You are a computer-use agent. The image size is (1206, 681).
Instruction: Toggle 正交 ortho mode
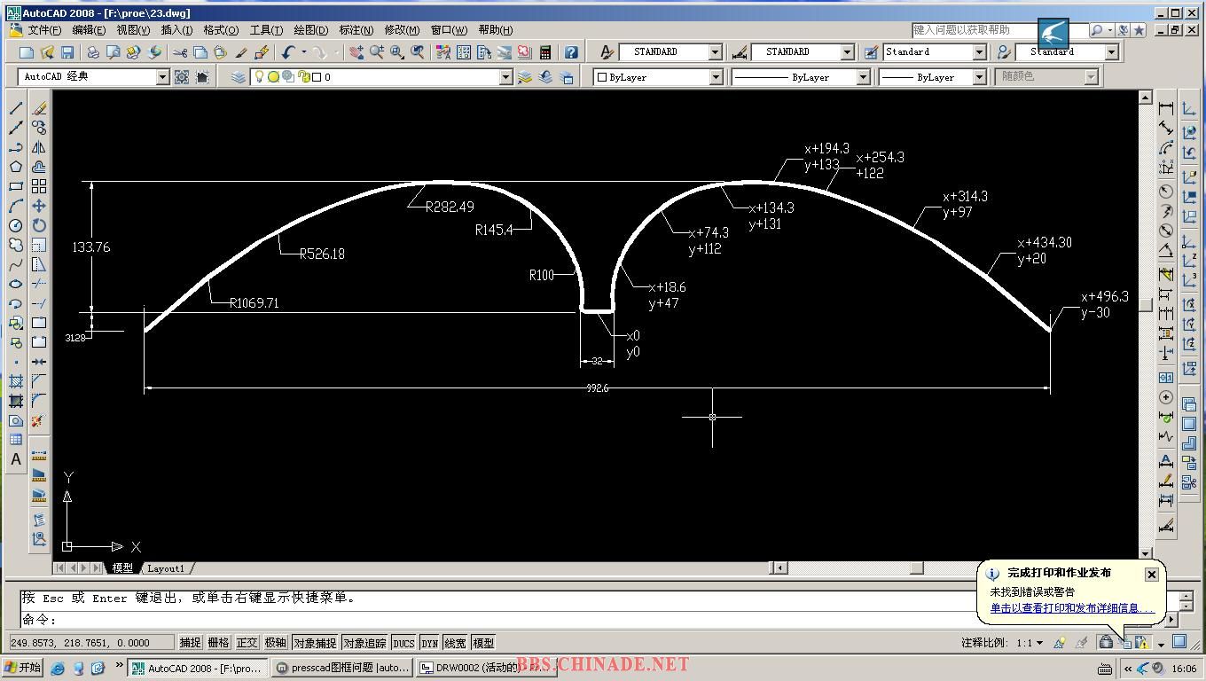pyautogui.click(x=247, y=643)
